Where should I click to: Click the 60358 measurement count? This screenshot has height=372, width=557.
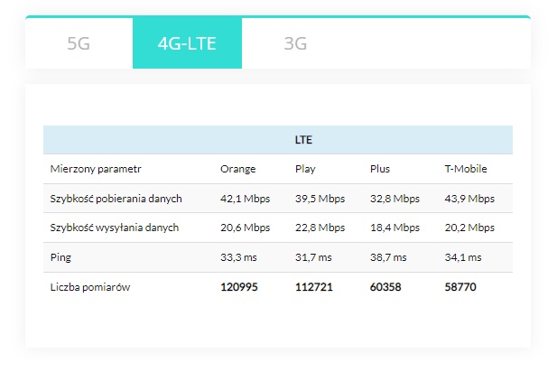pyautogui.click(x=385, y=287)
